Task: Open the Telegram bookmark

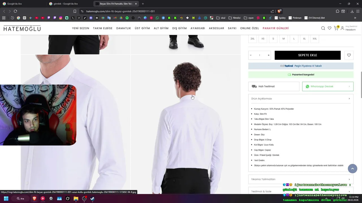Action: point(163,18)
